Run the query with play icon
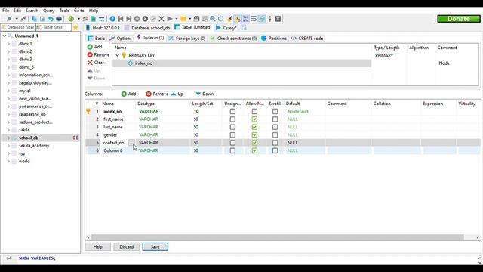The image size is (483, 272). (x=169, y=19)
